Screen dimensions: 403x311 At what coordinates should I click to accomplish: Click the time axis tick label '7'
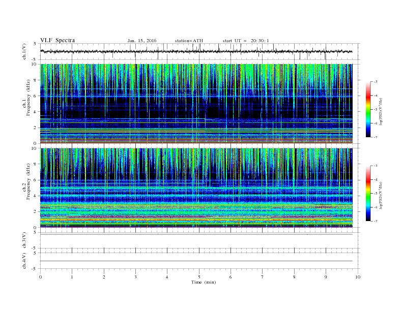coord(263,277)
